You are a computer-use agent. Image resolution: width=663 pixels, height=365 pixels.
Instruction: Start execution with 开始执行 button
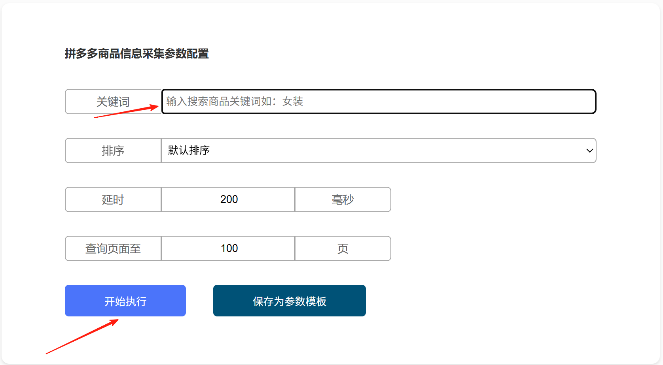[x=125, y=301]
